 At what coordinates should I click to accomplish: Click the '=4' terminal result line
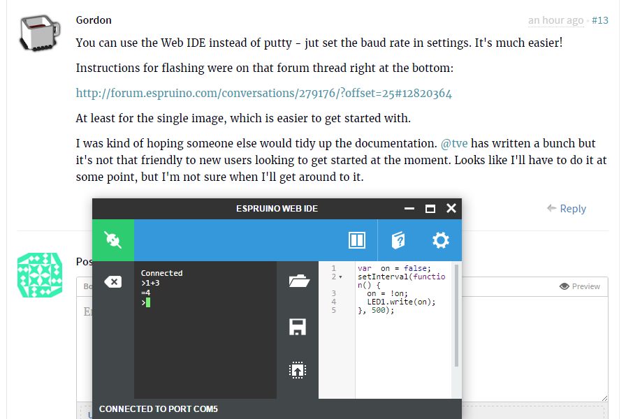point(146,293)
